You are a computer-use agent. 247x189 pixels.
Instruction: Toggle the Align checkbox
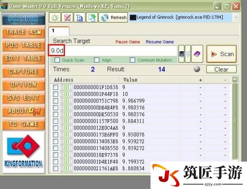[96, 60]
